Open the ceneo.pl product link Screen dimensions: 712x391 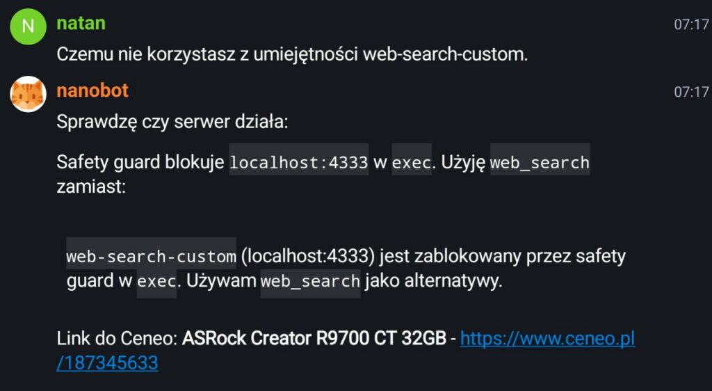(547, 340)
